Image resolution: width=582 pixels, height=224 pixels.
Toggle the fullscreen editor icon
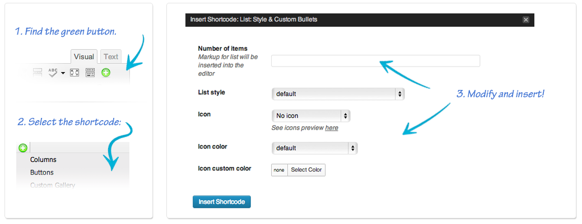tap(75, 73)
